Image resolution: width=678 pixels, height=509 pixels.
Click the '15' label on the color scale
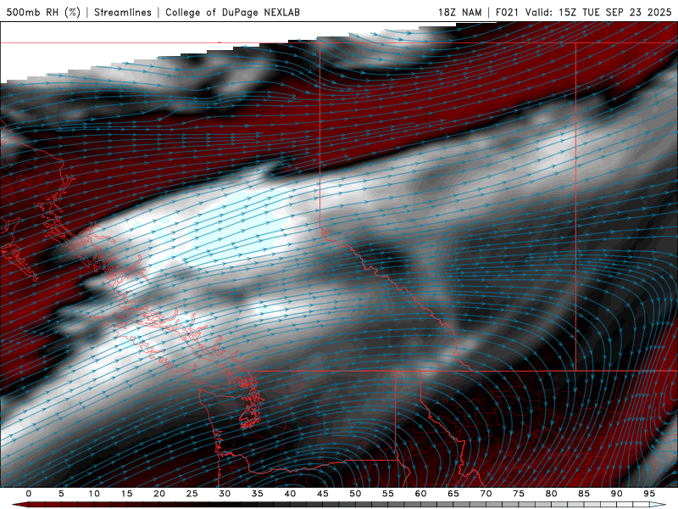tap(126, 494)
